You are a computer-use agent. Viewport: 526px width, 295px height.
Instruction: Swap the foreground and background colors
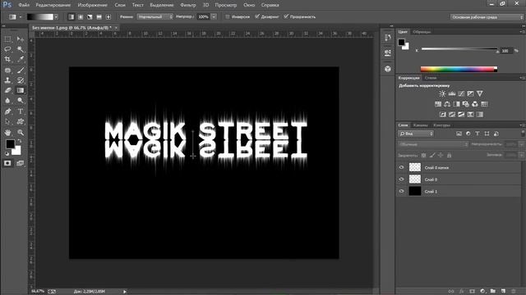click(20, 141)
